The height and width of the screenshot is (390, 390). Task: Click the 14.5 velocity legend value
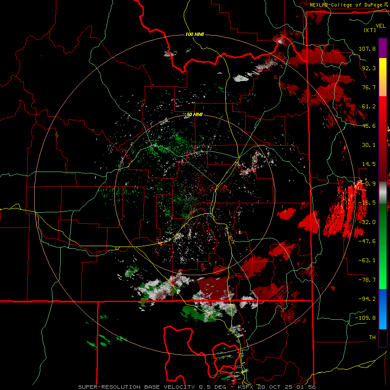tap(369, 164)
